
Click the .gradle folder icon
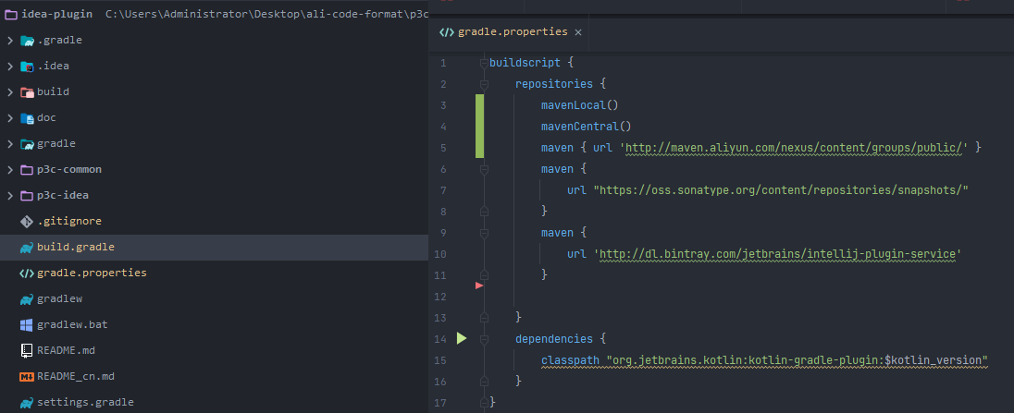(27, 41)
